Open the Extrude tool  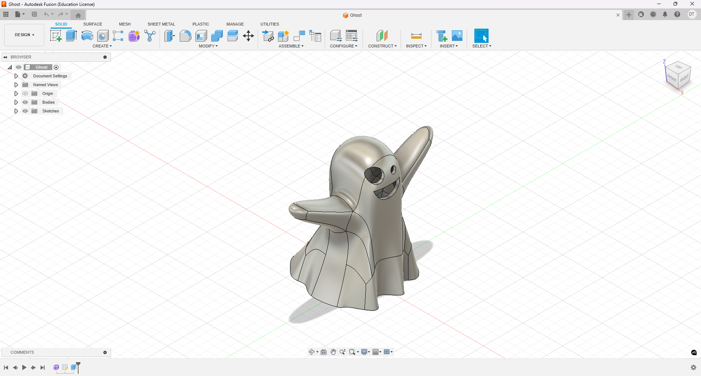71,35
